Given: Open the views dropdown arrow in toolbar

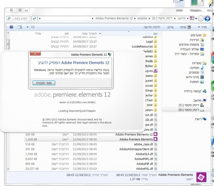Looking at the screenshot, I should click(28, 27).
